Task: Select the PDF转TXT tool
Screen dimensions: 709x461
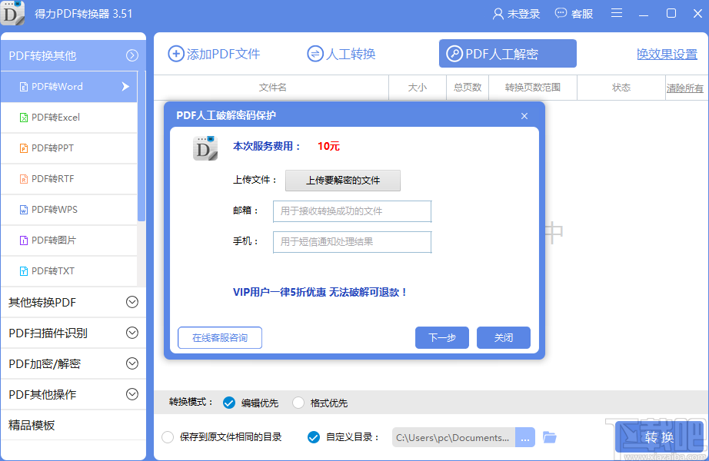Action: pyautogui.click(x=69, y=271)
